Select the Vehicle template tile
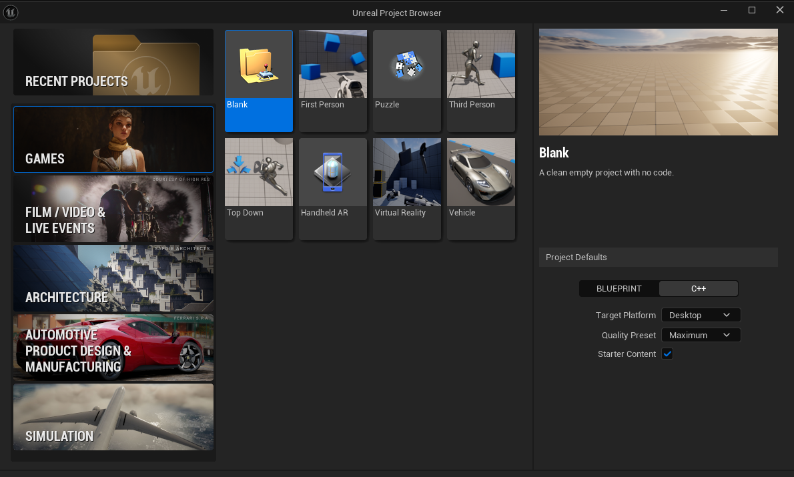Screen dimensions: 794x477 [481, 189]
